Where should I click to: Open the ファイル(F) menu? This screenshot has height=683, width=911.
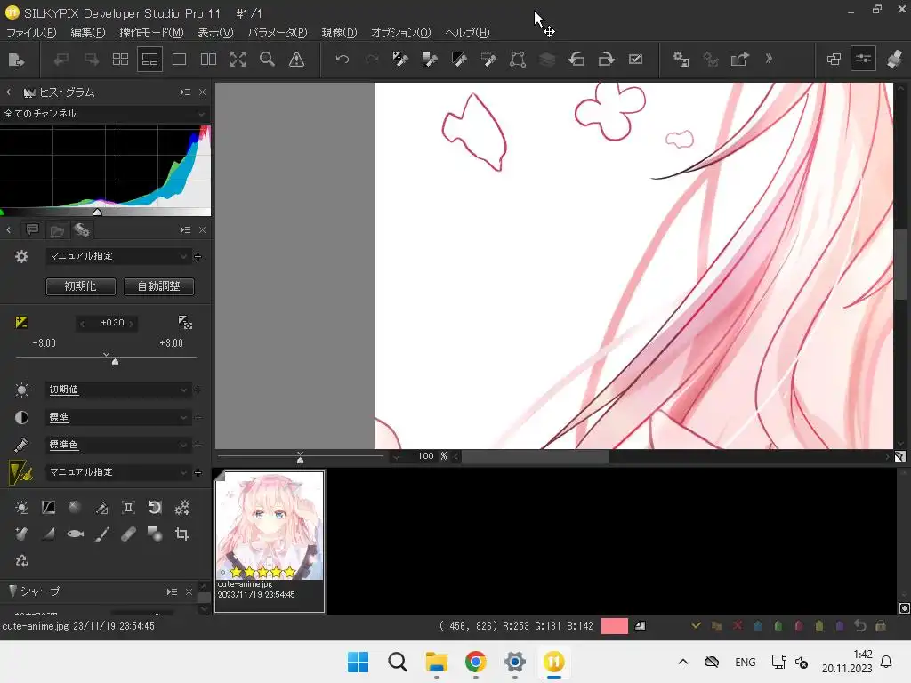coord(31,33)
